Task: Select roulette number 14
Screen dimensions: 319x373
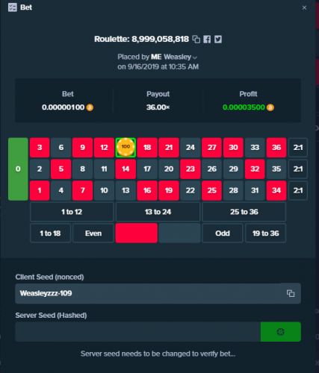Action: pos(126,169)
